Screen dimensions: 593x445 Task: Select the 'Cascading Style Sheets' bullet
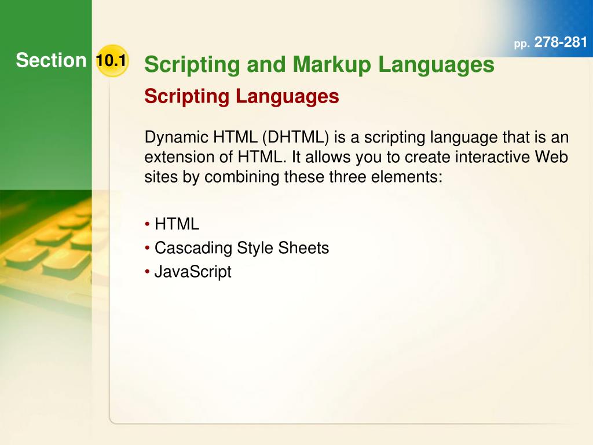(x=237, y=248)
